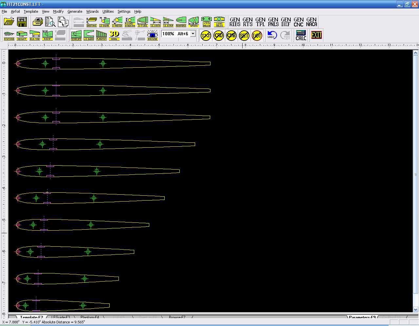Open the Settings menu

tap(124, 11)
